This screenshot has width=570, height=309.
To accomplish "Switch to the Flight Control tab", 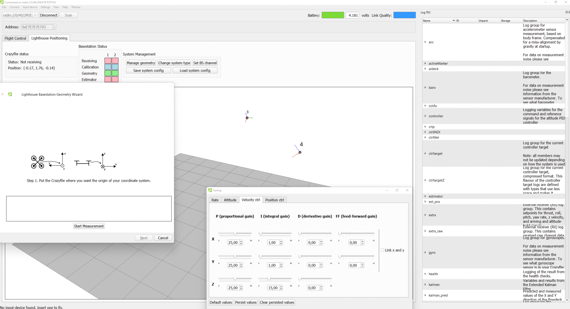I will click(15, 38).
